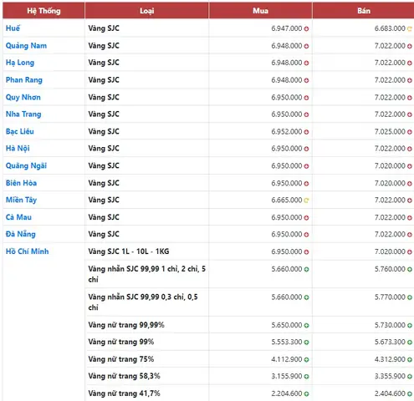Select the Bán value 5.730.000
Viewport: 414px width, 401px height.
(390, 325)
